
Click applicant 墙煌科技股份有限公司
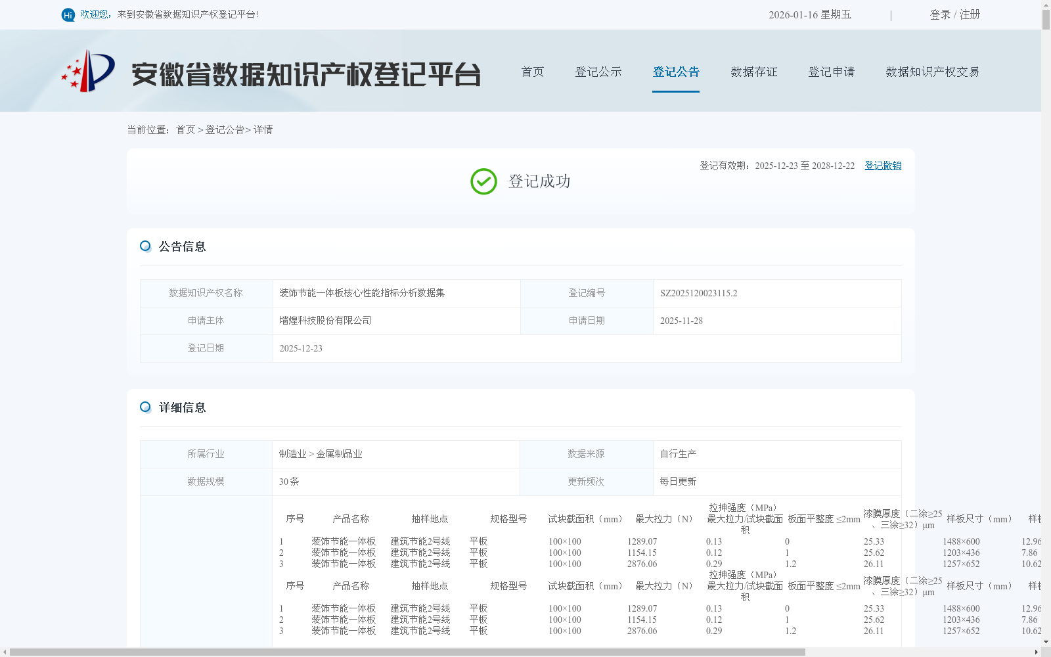pyautogui.click(x=325, y=321)
